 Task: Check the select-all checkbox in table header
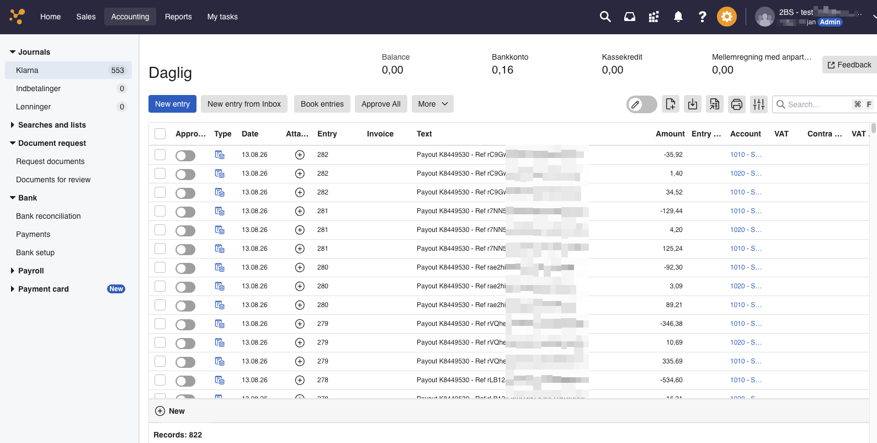tap(160, 134)
